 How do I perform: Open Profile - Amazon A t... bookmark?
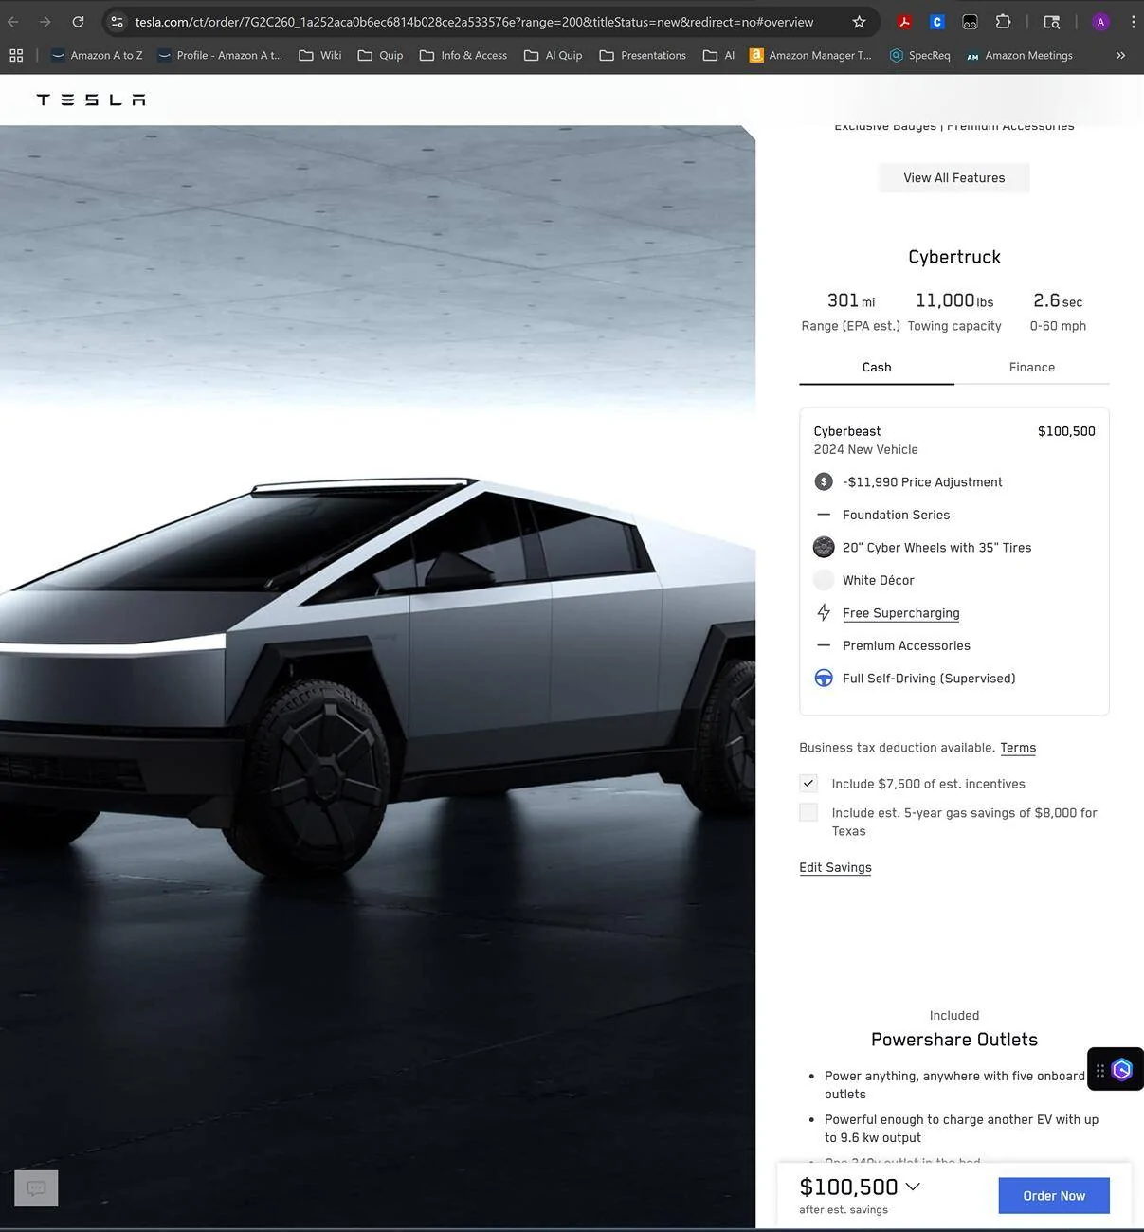click(x=220, y=55)
